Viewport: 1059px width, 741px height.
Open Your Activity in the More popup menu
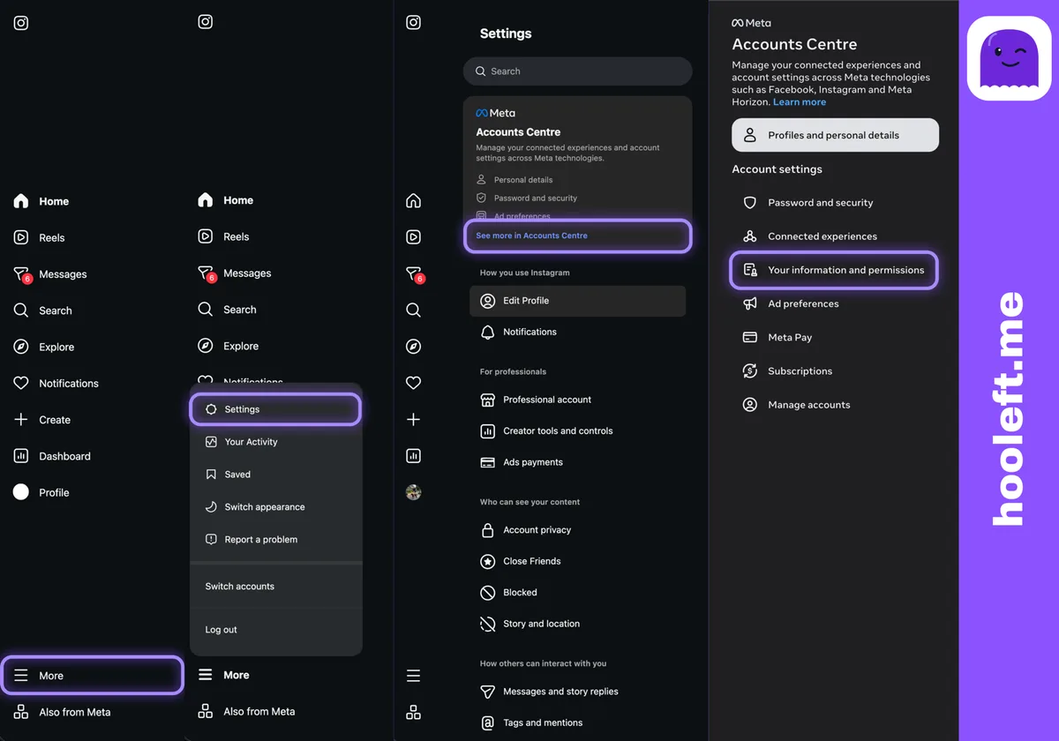coord(275,442)
